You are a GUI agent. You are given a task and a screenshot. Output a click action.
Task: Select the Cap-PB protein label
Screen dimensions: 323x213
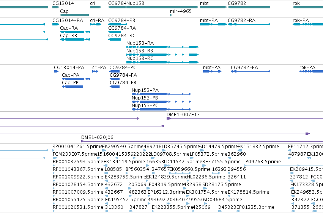click(x=70, y=83)
